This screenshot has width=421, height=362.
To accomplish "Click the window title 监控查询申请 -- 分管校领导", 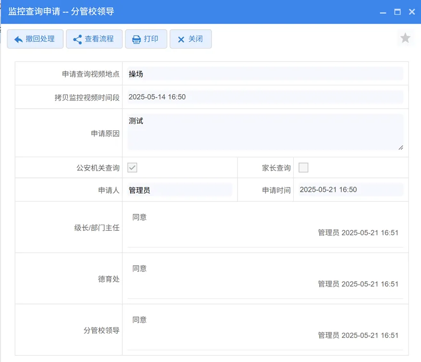I will pyautogui.click(x=61, y=12).
